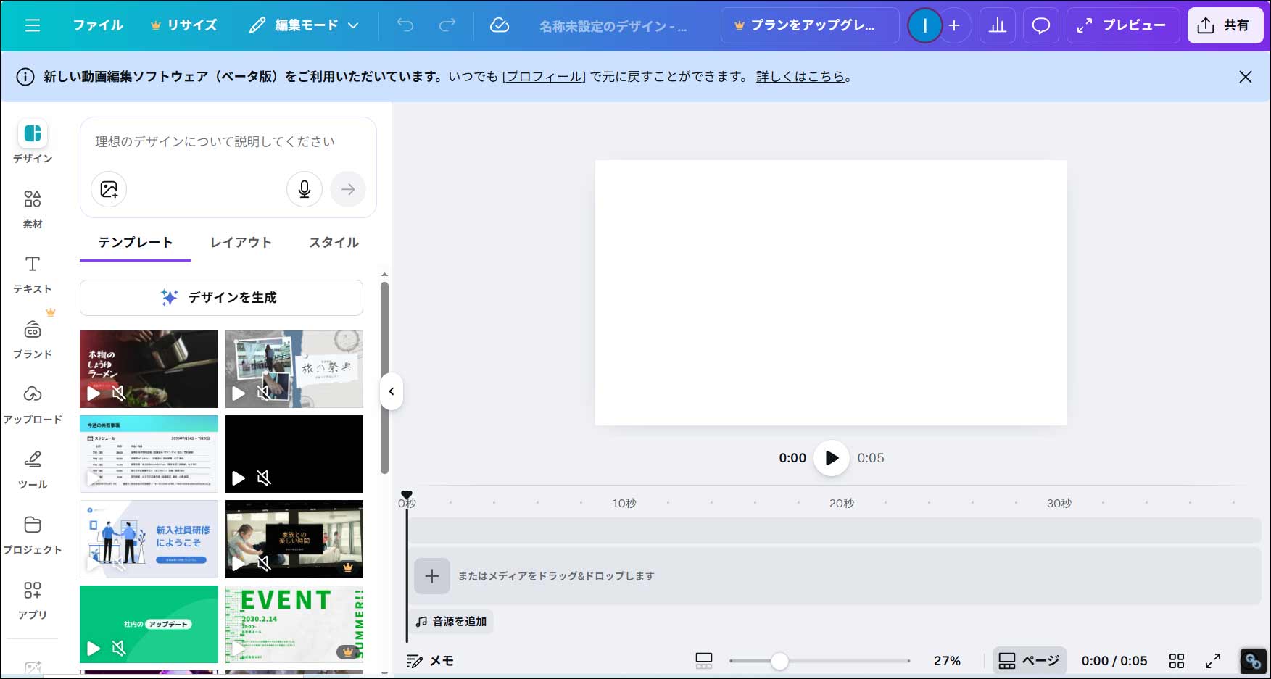Open the プロジェクト panel
1271x679 pixels.
(32, 531)
